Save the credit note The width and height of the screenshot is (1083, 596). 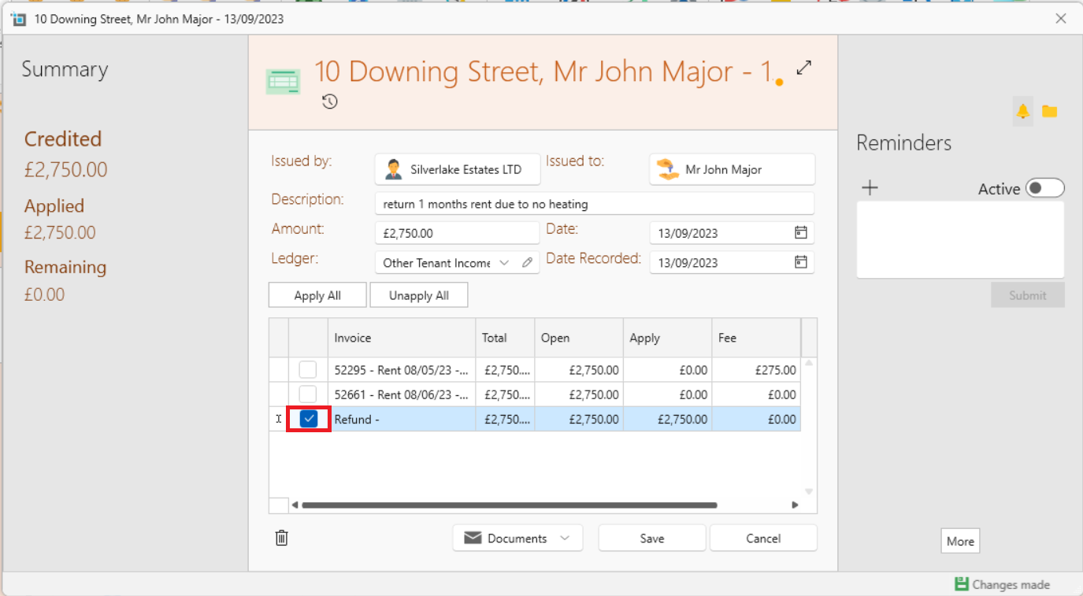[x=652, y=539]
